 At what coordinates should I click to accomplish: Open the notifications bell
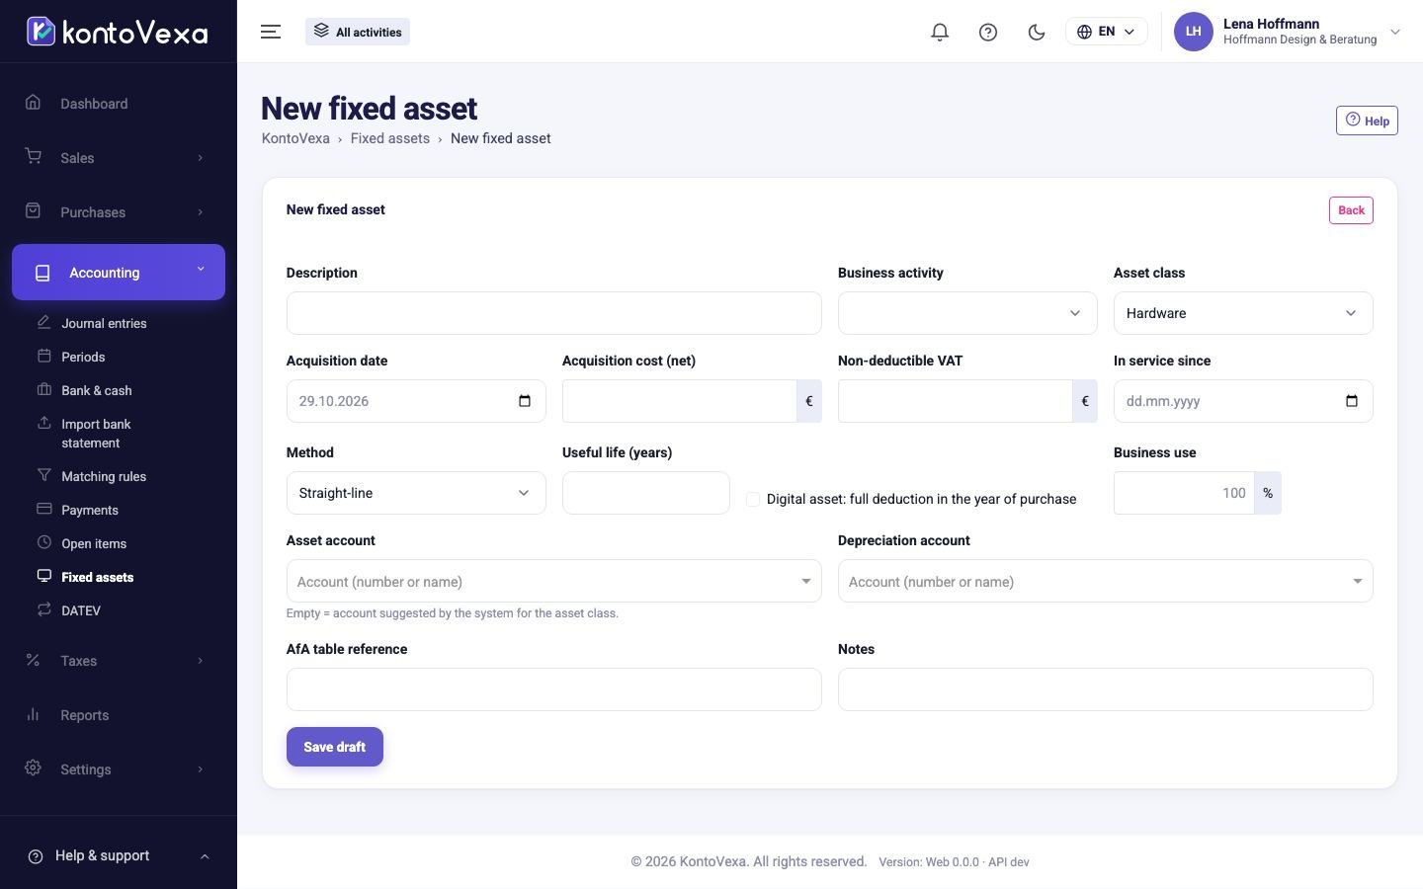click(x=940, y=32)
